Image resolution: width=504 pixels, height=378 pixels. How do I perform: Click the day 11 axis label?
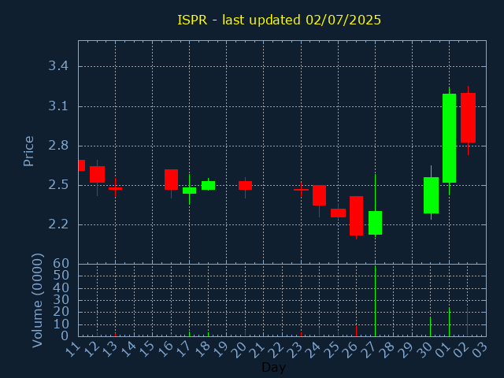[72, 349]
